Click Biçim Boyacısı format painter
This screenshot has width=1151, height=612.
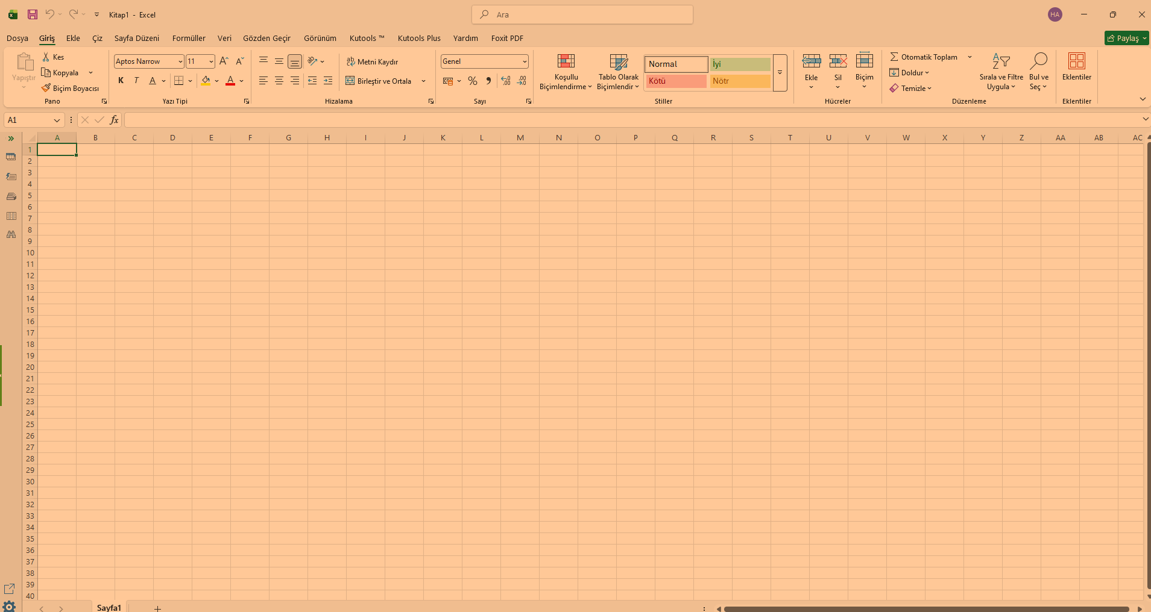(x=71, y=88)
